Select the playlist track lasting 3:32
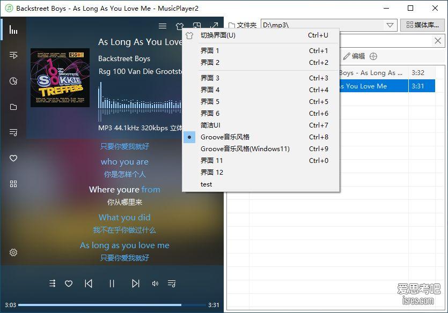Image resolution: width=448 pixels, height=313 pixels. (387, 73)
